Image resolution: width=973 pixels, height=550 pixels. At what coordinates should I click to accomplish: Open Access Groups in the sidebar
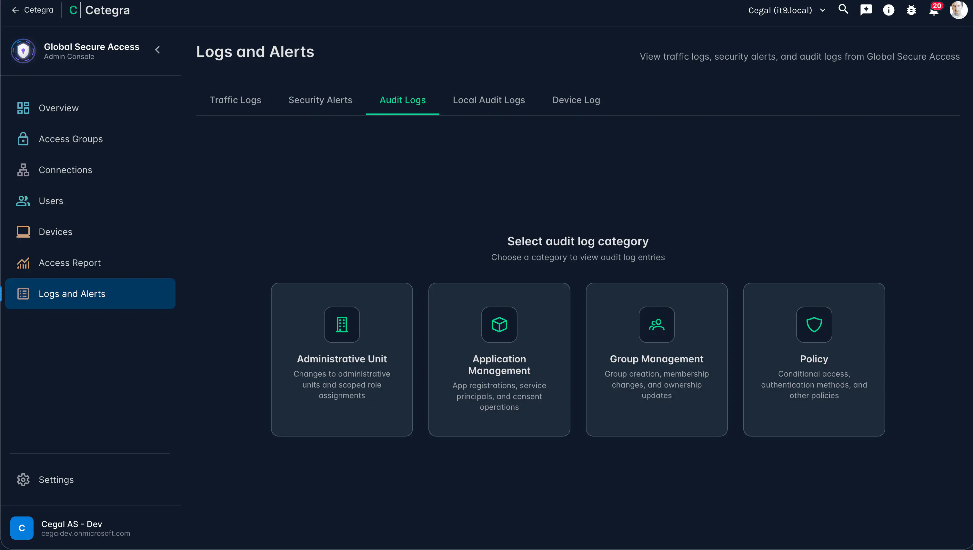[x=90, y=139]
